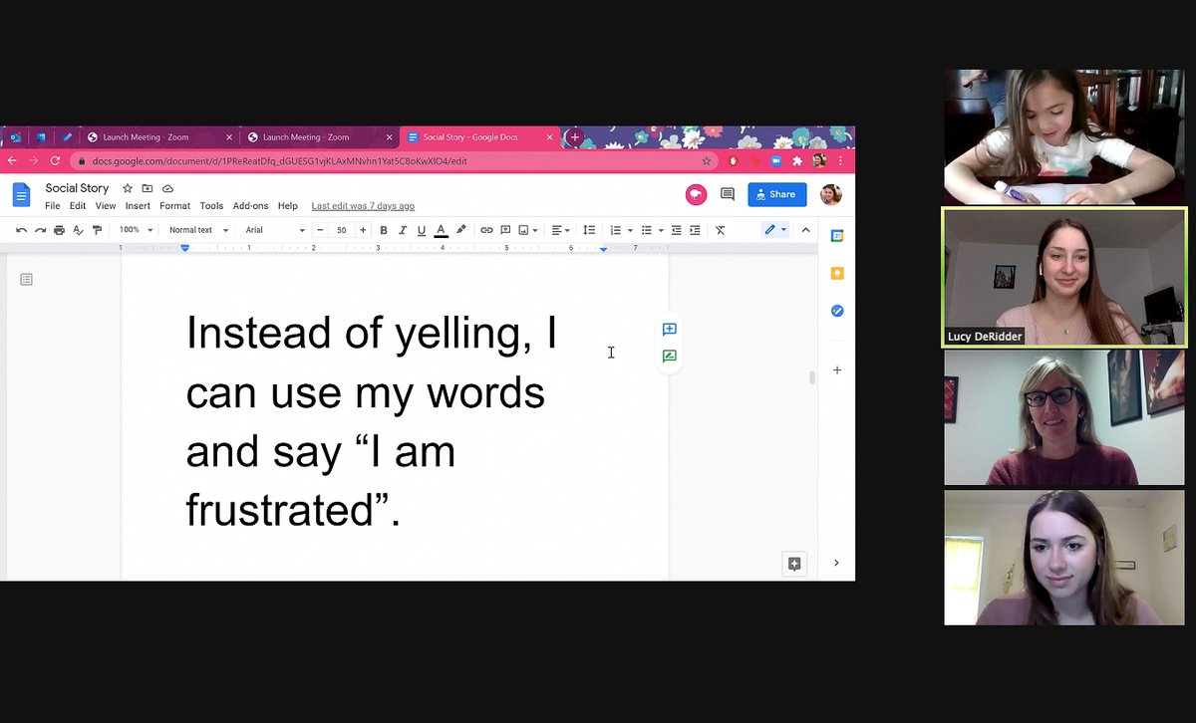Open the Editing mode pencil dropdown

(774, 230)
